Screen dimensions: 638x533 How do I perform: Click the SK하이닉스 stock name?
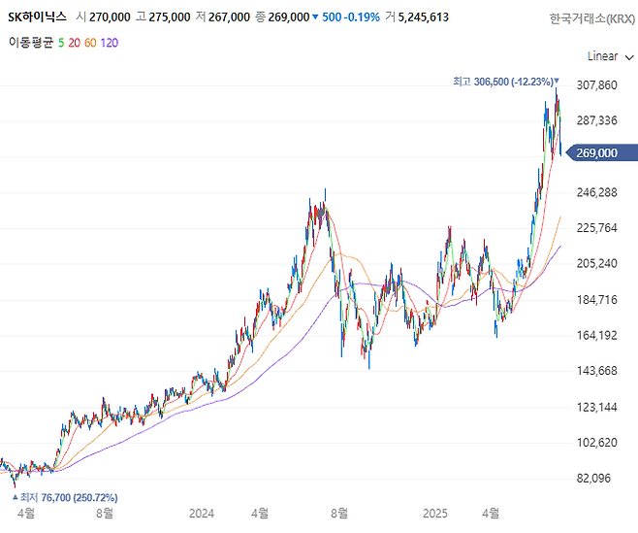coord(37,17)
